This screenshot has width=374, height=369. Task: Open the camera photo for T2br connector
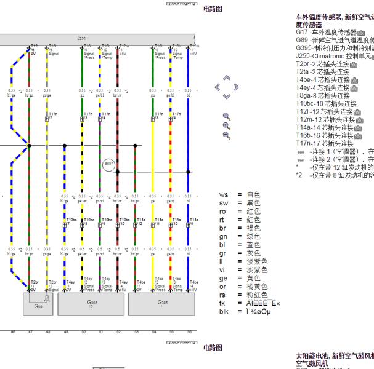tap(354, 65)
